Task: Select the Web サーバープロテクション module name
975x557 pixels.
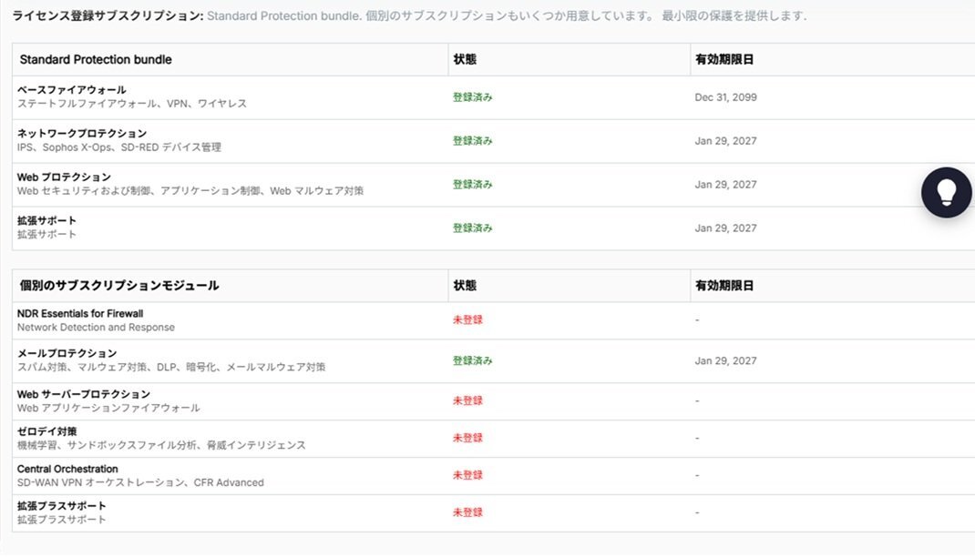Action: click(x=84, y=394)
